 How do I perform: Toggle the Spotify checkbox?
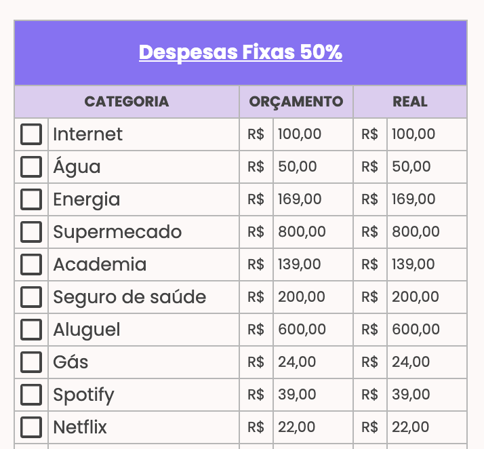click(31, 395)
